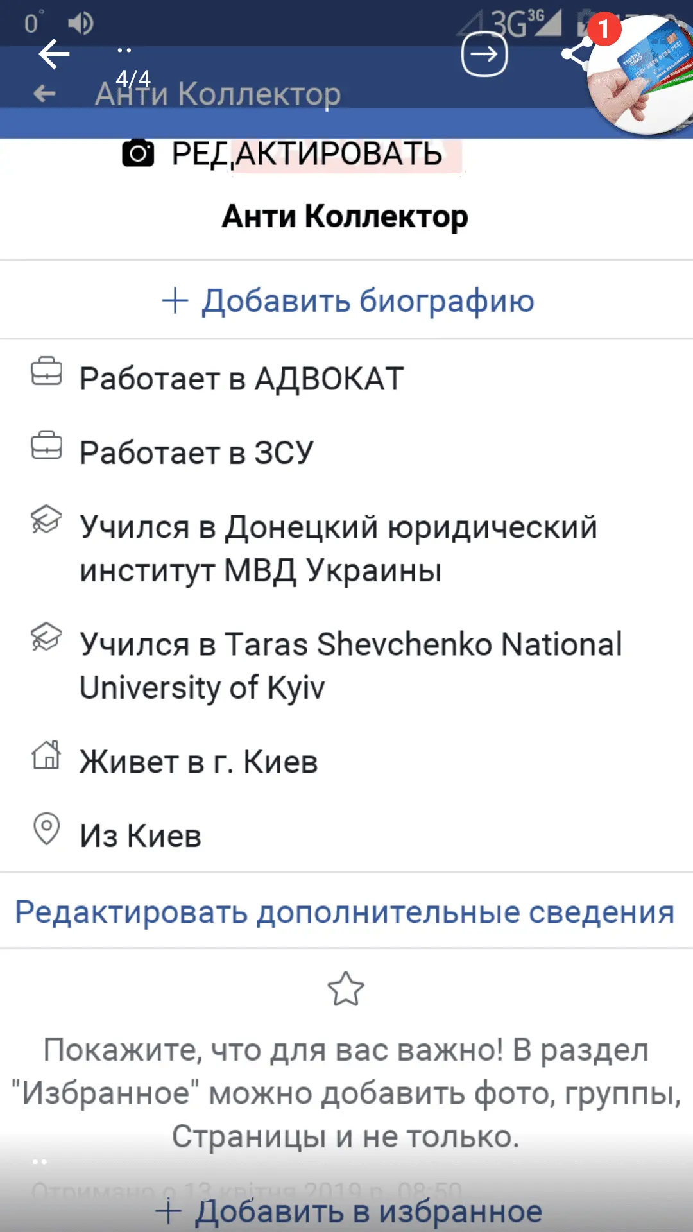Open the floating chat head with badge

[x=642, y=74]
